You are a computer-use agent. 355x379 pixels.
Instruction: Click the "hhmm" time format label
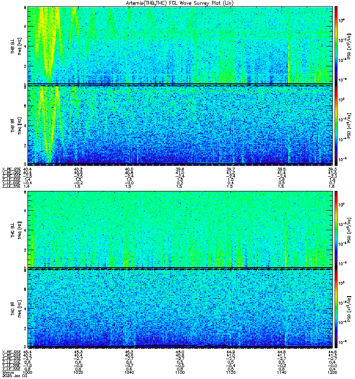pos(8,372)
